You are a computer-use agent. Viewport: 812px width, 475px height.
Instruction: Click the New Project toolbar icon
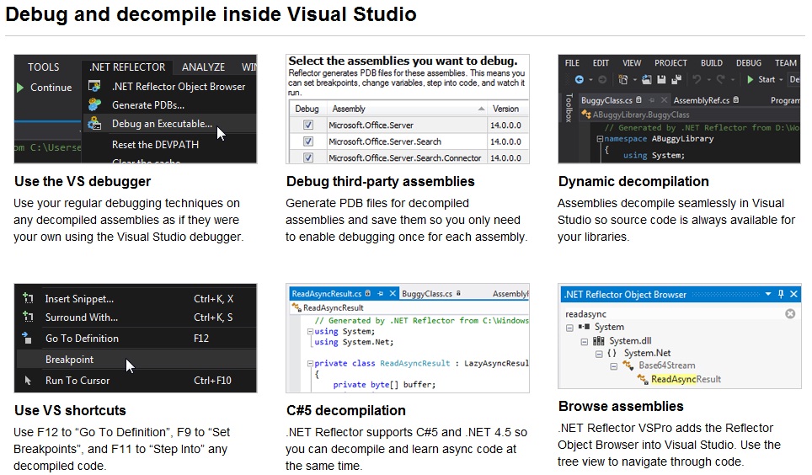click(x=623, y=79)
